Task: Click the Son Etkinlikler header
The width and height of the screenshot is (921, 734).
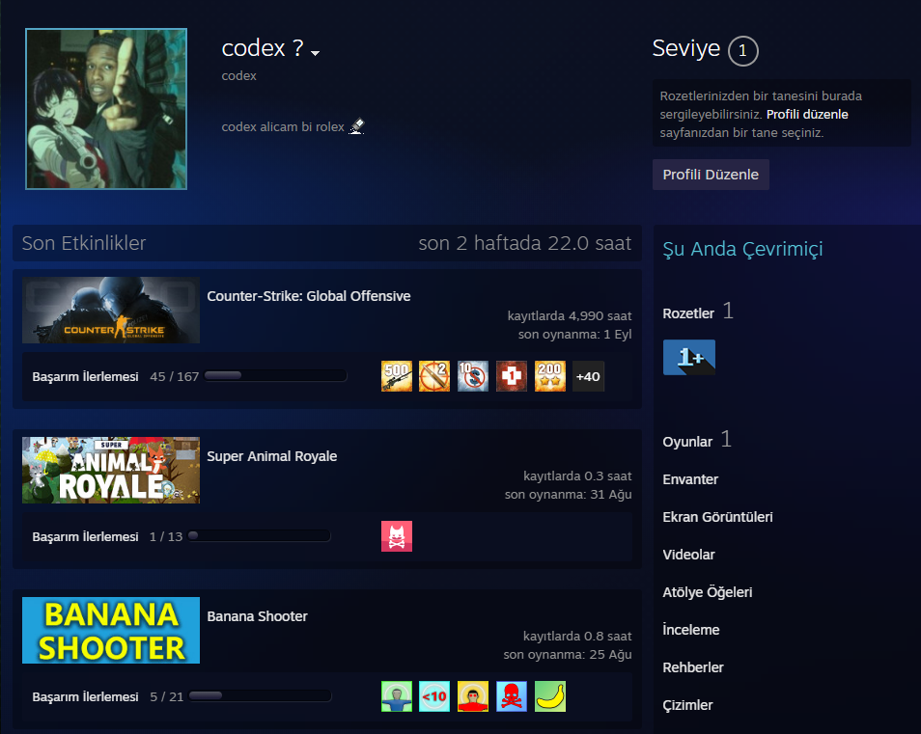Action: (84, 243)
